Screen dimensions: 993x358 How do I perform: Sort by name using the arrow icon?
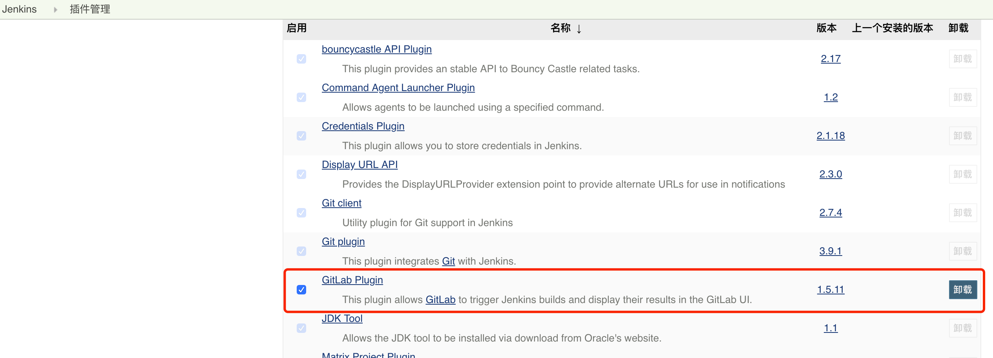coord(579,29)
